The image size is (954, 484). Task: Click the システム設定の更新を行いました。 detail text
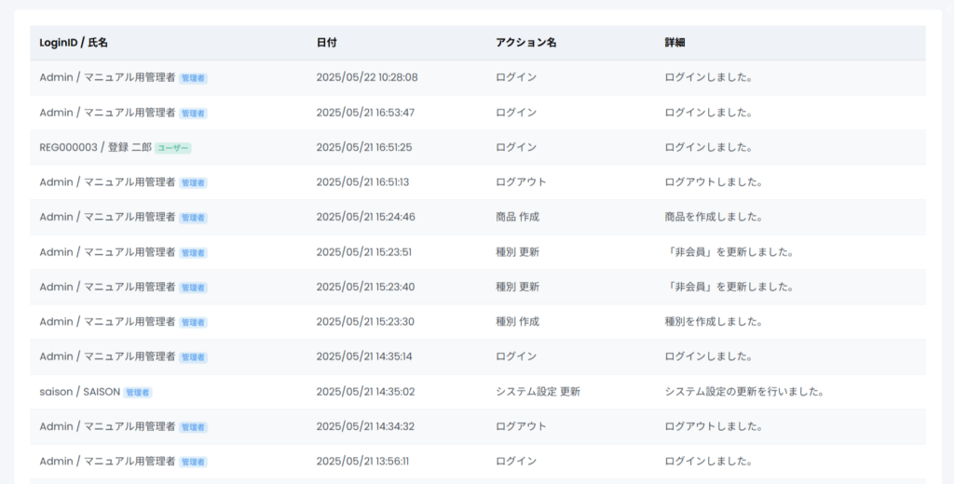tap(743, 392)
